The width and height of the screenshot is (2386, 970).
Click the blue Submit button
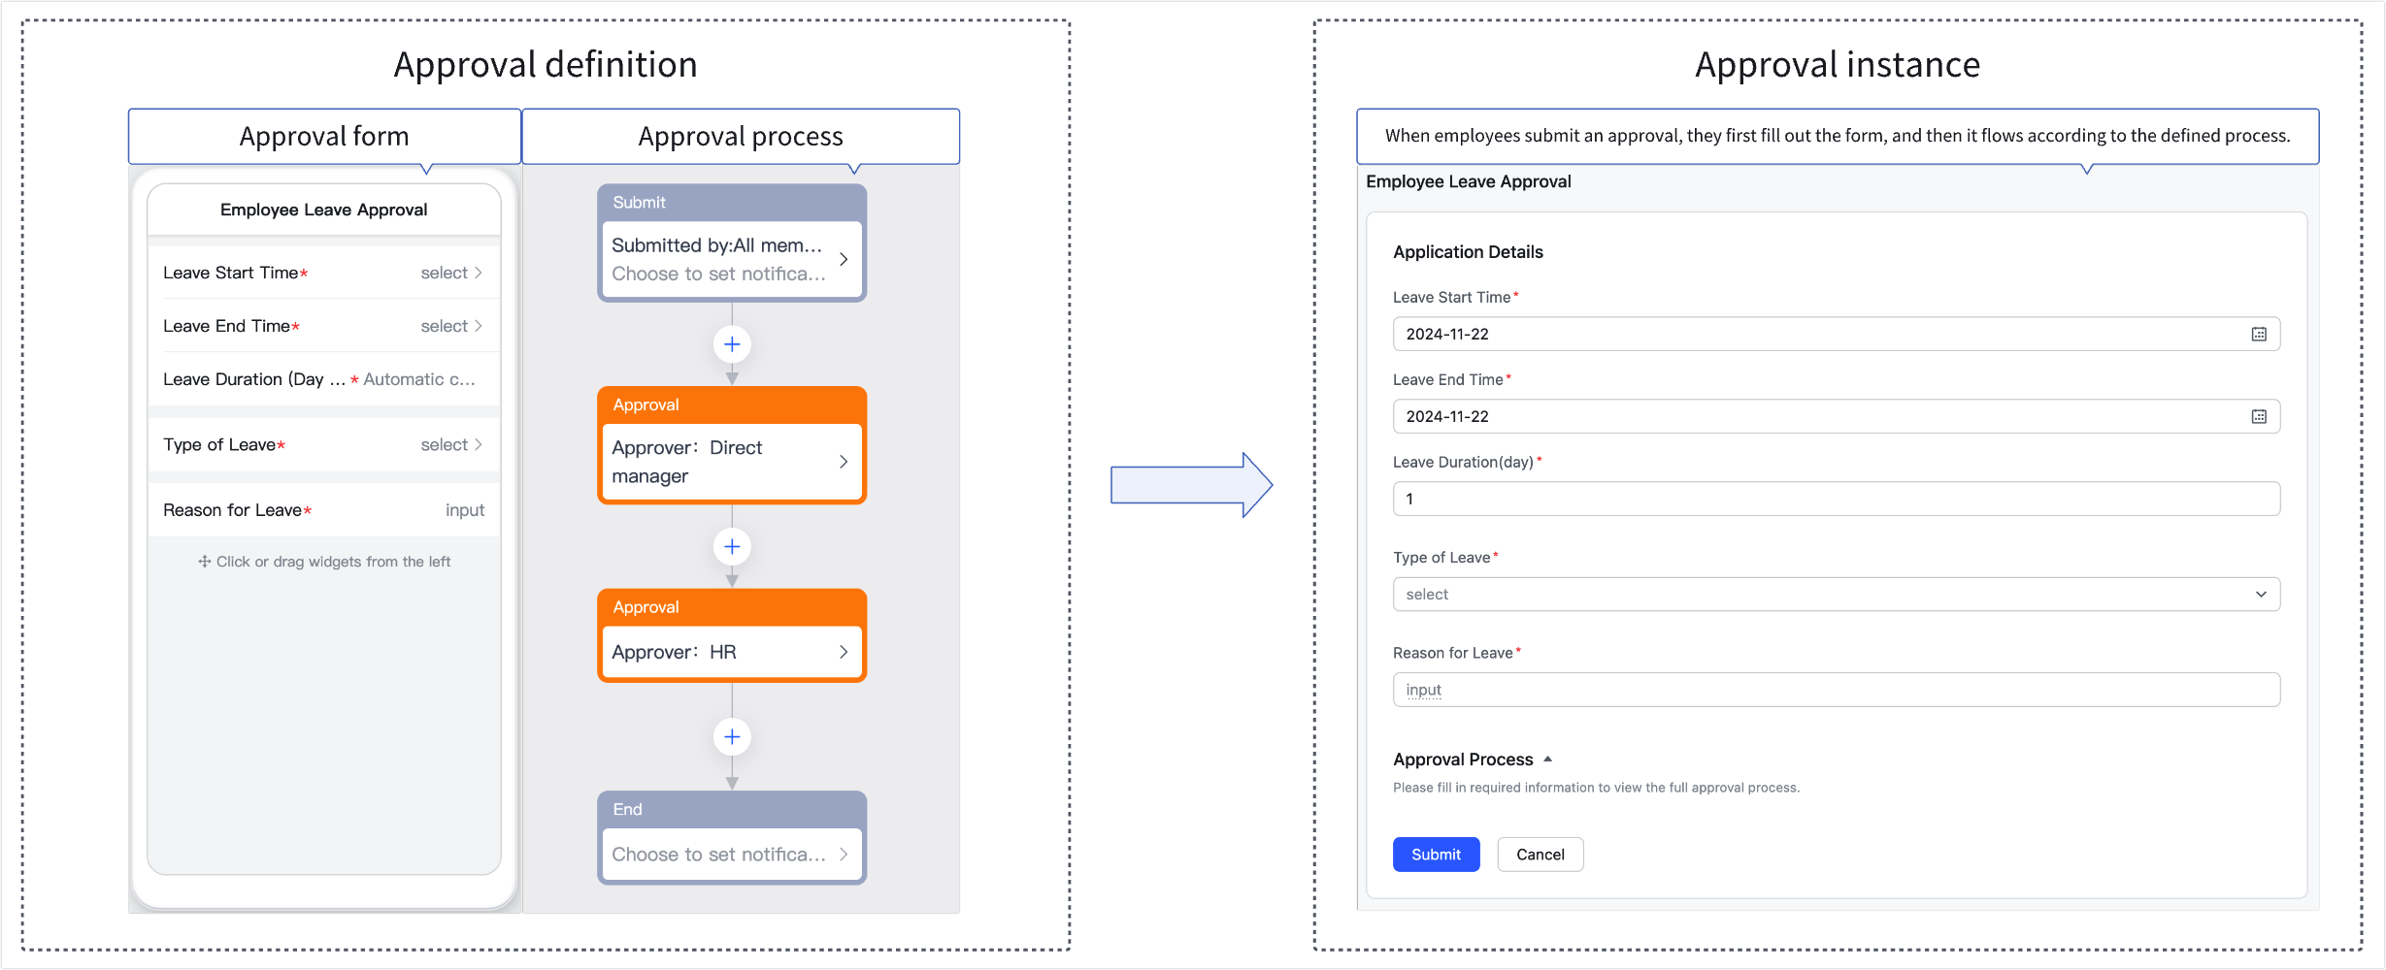coord(1436,855)
